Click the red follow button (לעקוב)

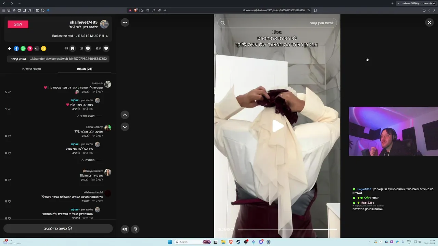(x=18, y=24)
